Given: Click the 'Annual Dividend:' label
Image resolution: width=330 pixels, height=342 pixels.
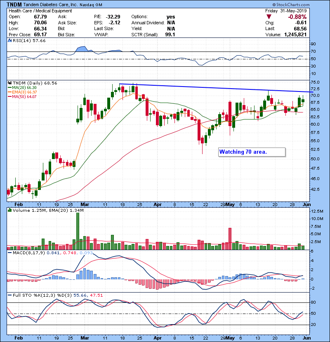Looking at the screenshot, I should pos(148,23).
